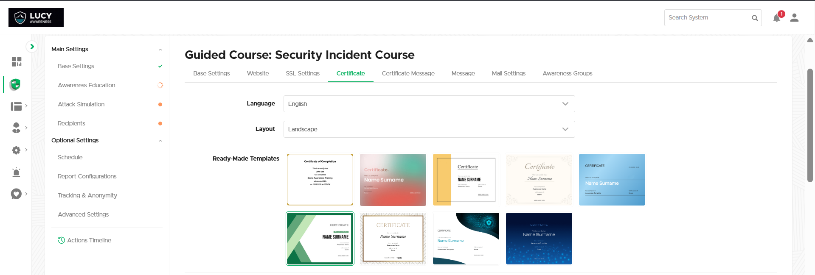Switch to the Mail Settings tab
815x275 pixels.
[x=508, y=73]
